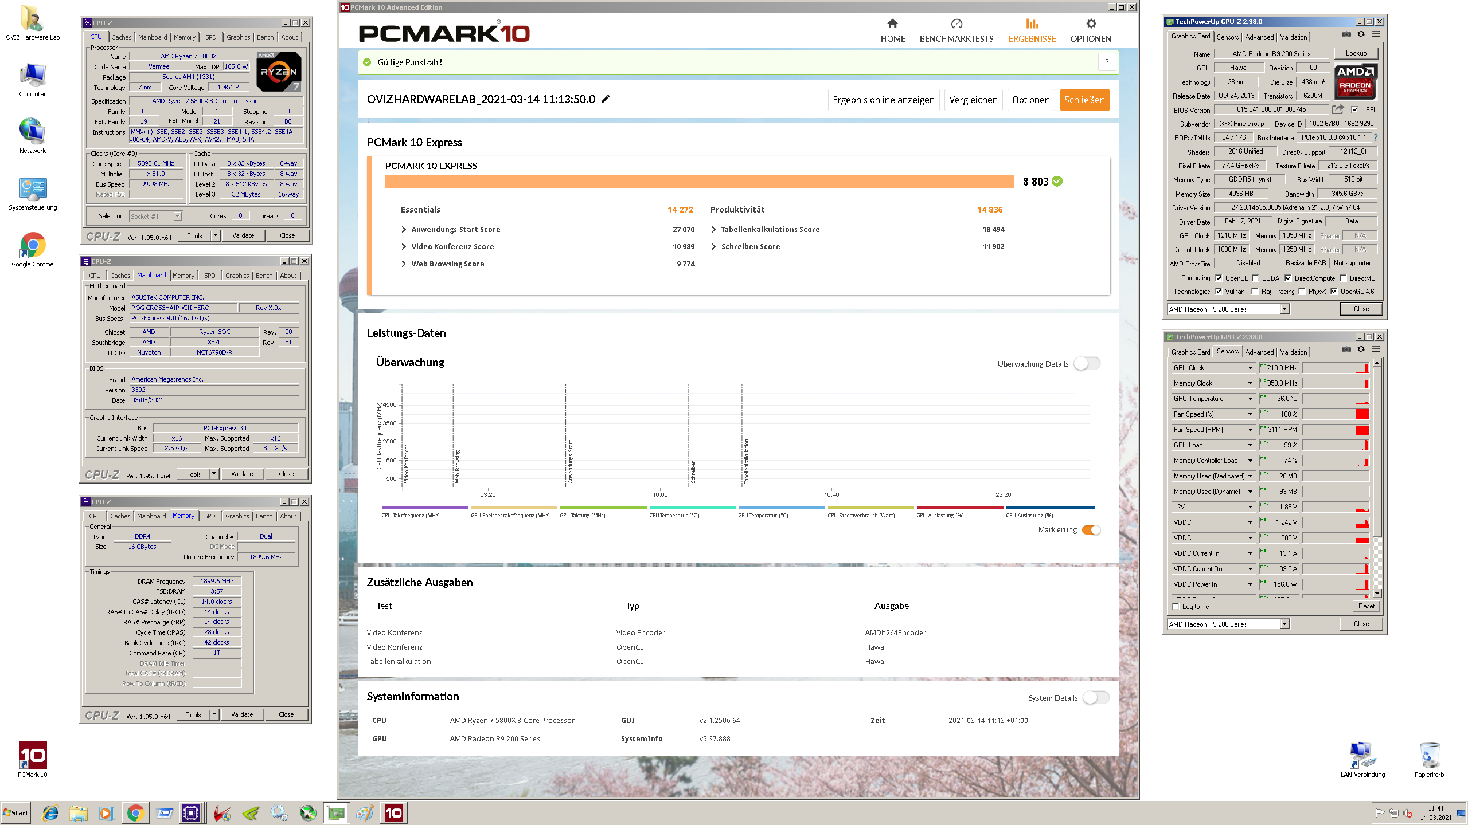Select PCMark 10 desktop shortcut
Screen dimensions: 1468x825
(33, 760)
